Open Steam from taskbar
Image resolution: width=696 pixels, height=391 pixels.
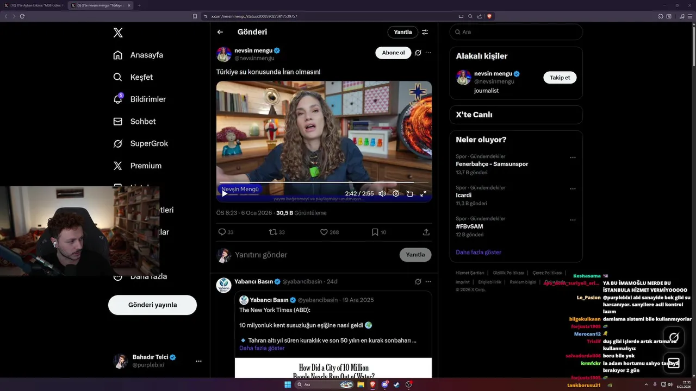[x=396, y=384]
